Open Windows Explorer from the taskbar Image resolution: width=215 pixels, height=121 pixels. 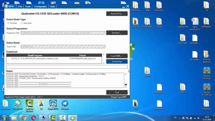pos(14,118)
